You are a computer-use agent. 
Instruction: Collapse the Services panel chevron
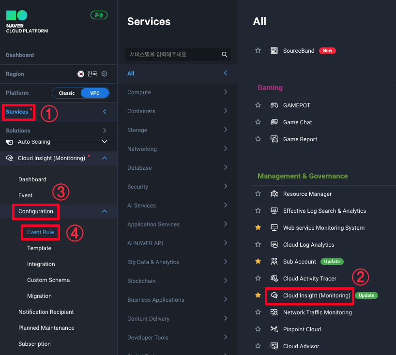click(x=105, y=112)
